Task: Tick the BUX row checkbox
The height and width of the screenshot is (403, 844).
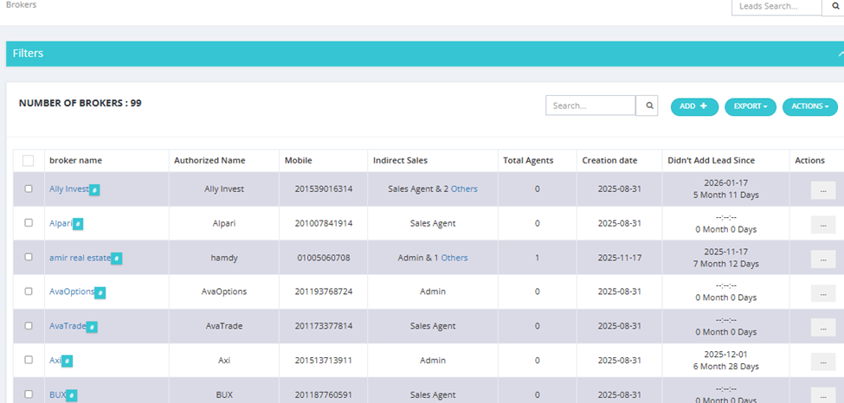Action: [29, 393]
